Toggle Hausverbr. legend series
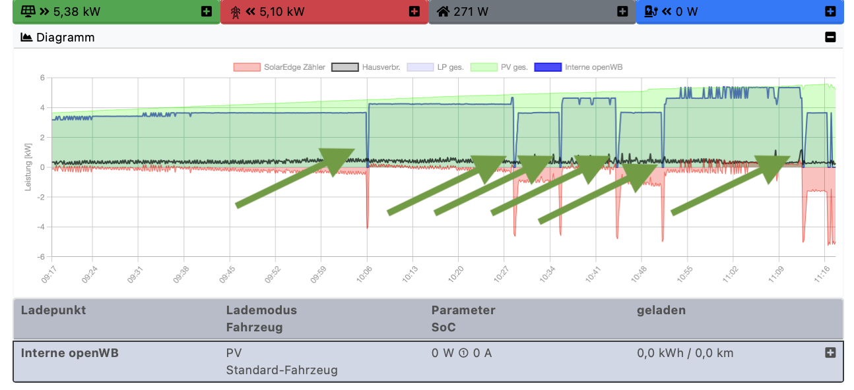The width and height of the screenshot is (854, 390). click(366, 67)
